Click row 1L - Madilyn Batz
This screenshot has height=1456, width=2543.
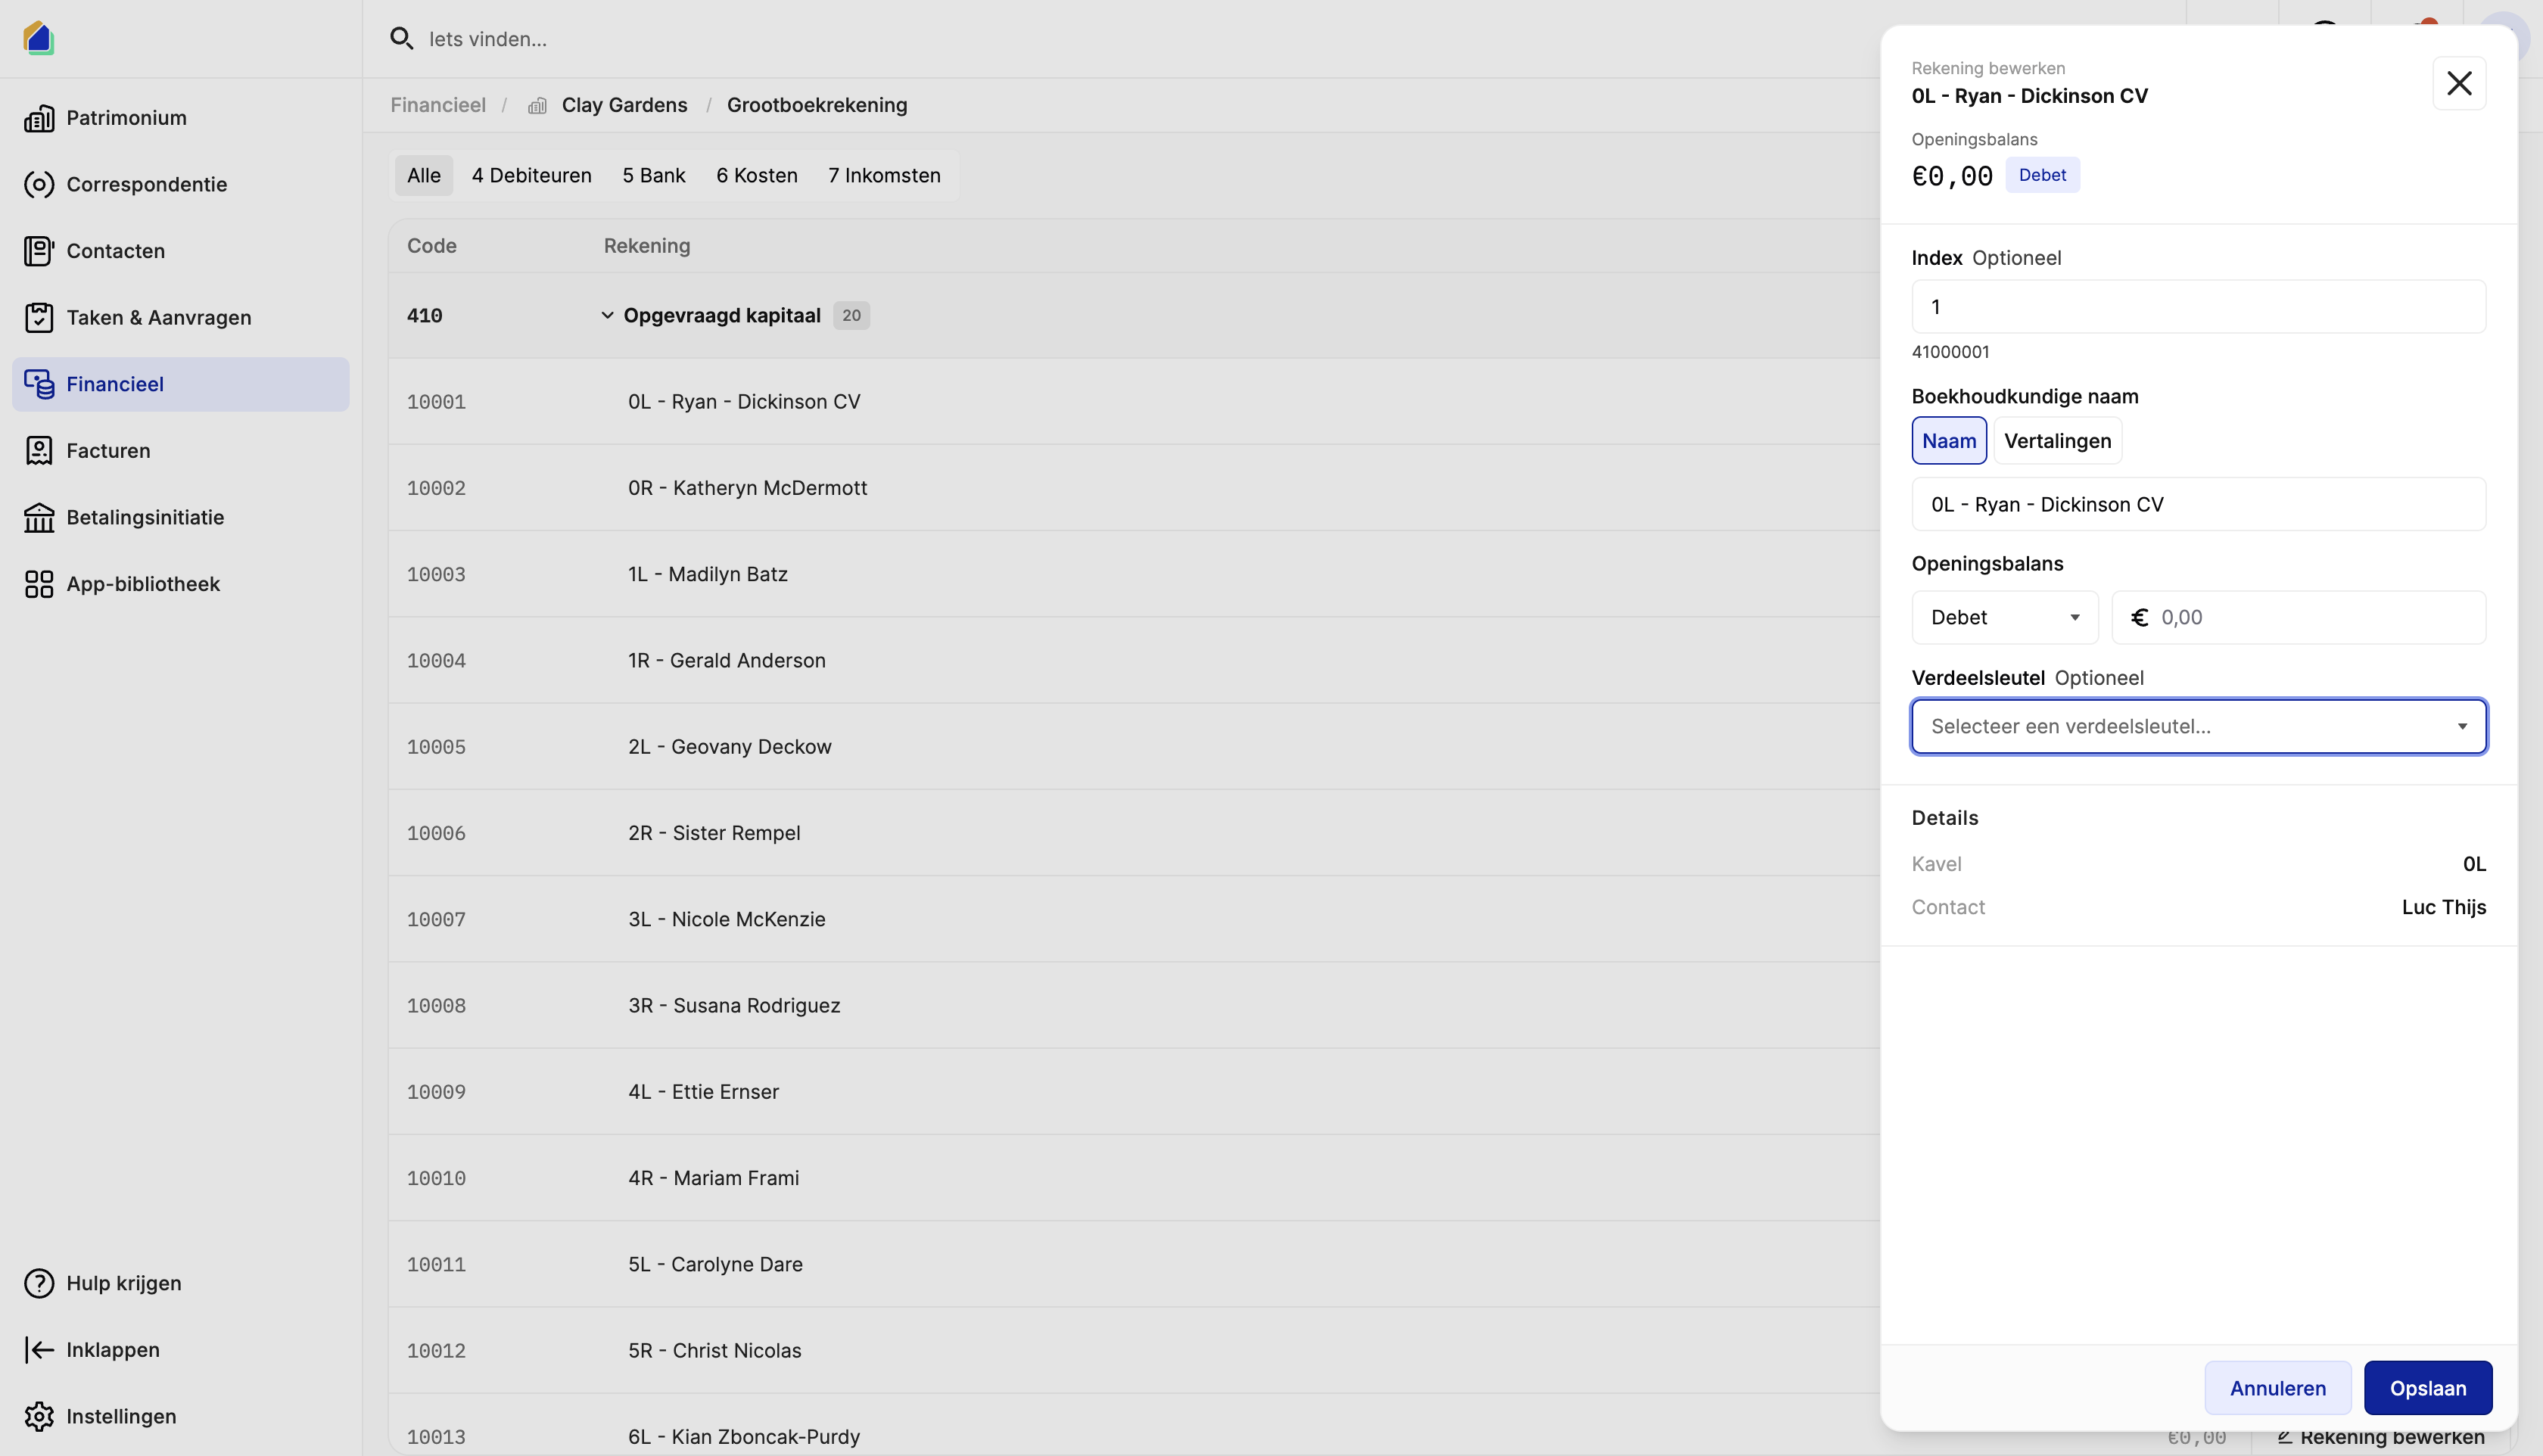pyautogui.click(x=1134, y=574)
